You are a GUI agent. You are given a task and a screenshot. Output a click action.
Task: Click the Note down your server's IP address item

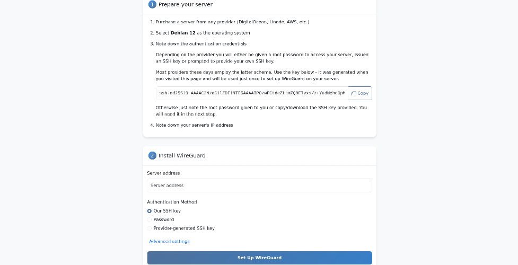click(194, 125)
